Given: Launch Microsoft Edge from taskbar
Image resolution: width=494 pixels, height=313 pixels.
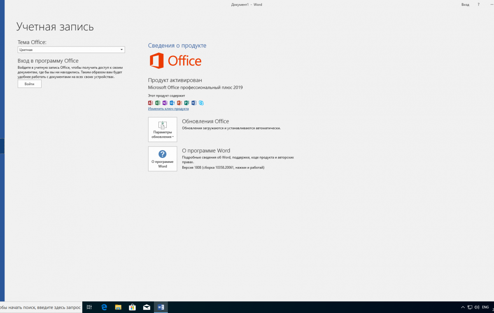Looking at the screenshot, I should (105, 307).
